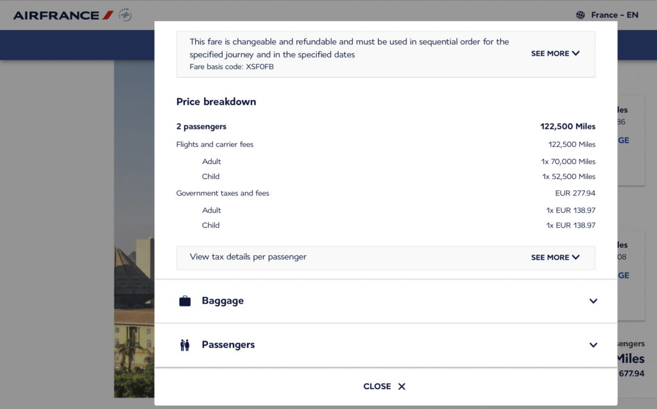Click the View tax details per passenger text
Image resolution: width=657 pixels, height=409 pixels.
tap(248, 257)
